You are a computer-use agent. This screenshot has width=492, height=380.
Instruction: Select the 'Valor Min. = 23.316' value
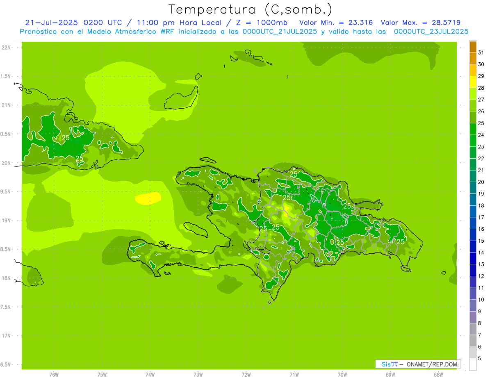tap(336, 23)
